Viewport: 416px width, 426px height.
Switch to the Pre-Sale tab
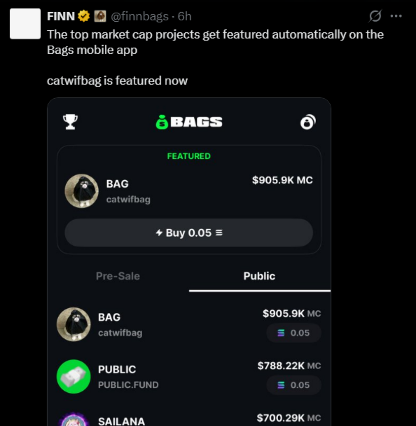click(118, 276)
